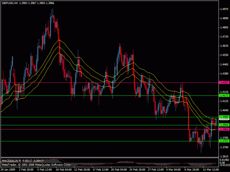This screenshot has height=172, width=230.
Task: Select the 1.3980 green price level label
Action: (x=224, y=117)
